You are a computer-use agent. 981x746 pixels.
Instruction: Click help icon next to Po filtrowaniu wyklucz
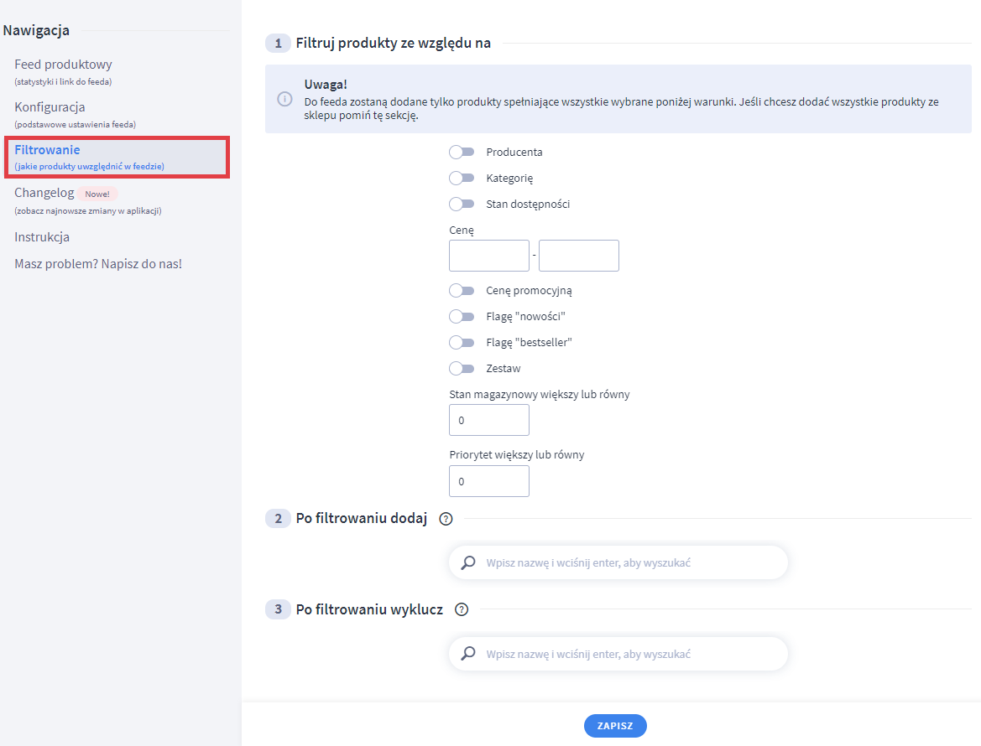(x=461, y=609)
